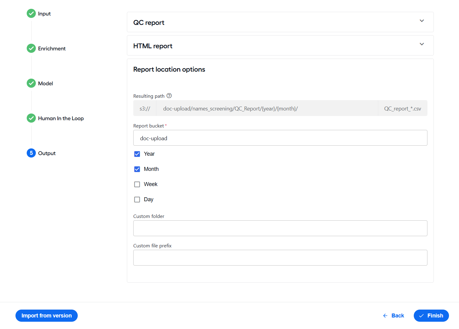Expand the QC report section chevron
This screenshot has height=329, width=459.
(422, 21)
